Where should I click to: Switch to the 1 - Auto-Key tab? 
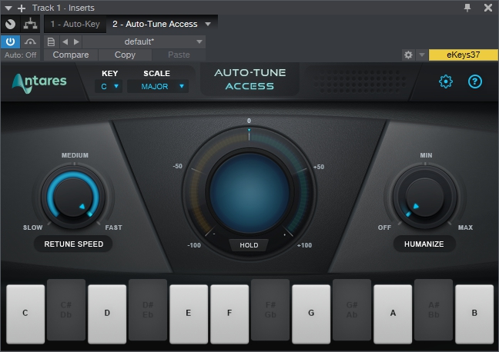74,24
